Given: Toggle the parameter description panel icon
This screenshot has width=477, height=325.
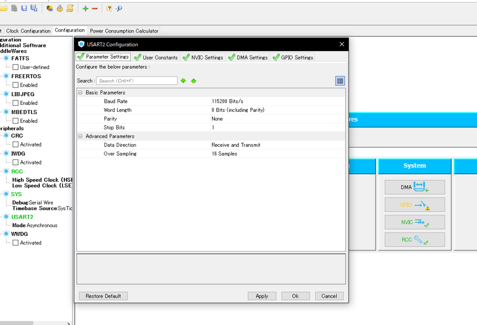Looking at the screenshot, I should pyautogui.click(x=340, y=81).
